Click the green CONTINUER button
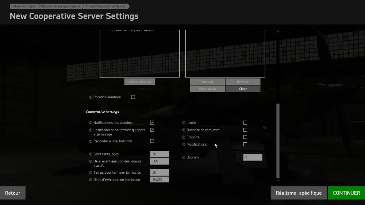Screen dimensions: 365x205 pyautogui.click(x=346, y=193)
